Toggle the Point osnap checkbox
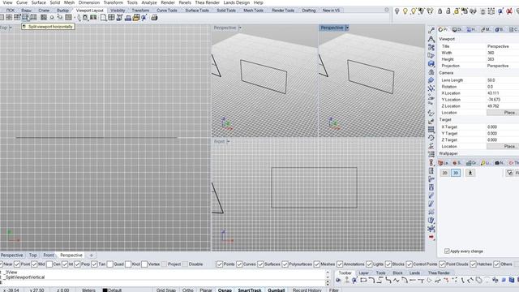This screenshot has width=519, height=292. click(x=17, y=264)
